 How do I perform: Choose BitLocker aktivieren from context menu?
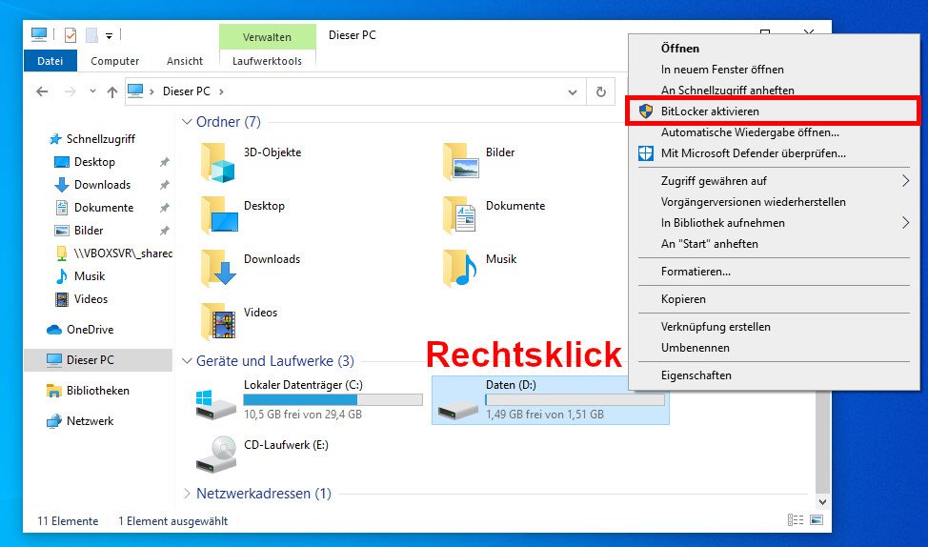click(774, 111)
